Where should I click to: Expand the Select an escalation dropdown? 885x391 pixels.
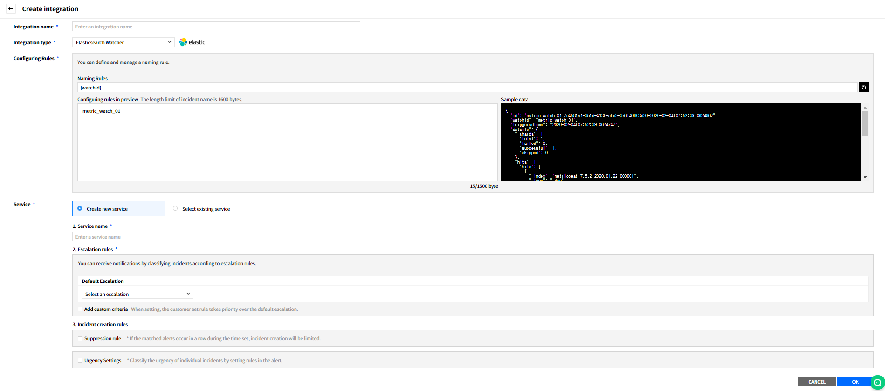(137, 294)
